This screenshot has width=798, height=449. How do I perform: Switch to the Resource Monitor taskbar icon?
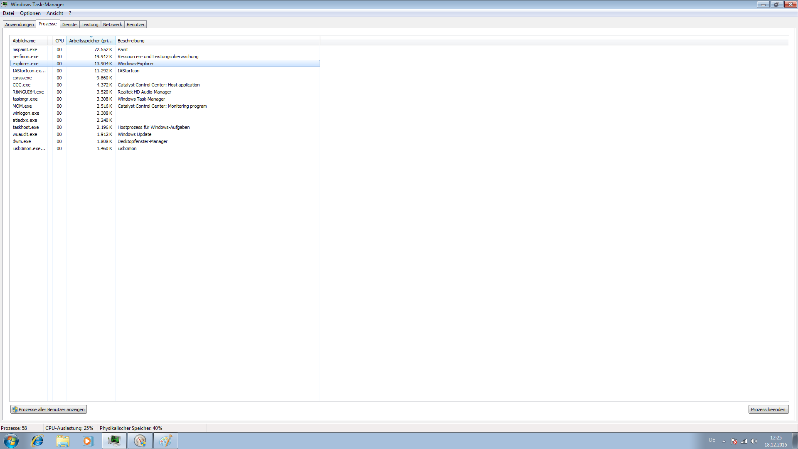click(x=140, y=441)
